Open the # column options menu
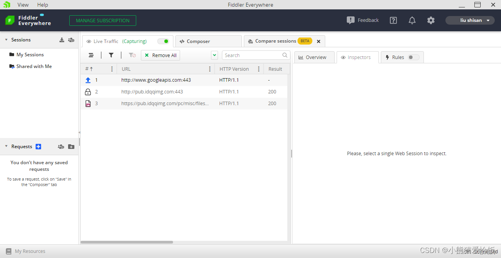Image resolution: width=501 pixels, height=258 pixels. click(x=112, y=69)
